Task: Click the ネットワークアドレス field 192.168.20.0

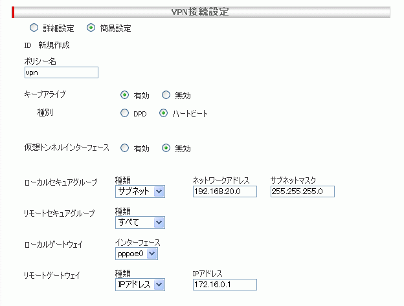Action: click(x=225, y=191)
